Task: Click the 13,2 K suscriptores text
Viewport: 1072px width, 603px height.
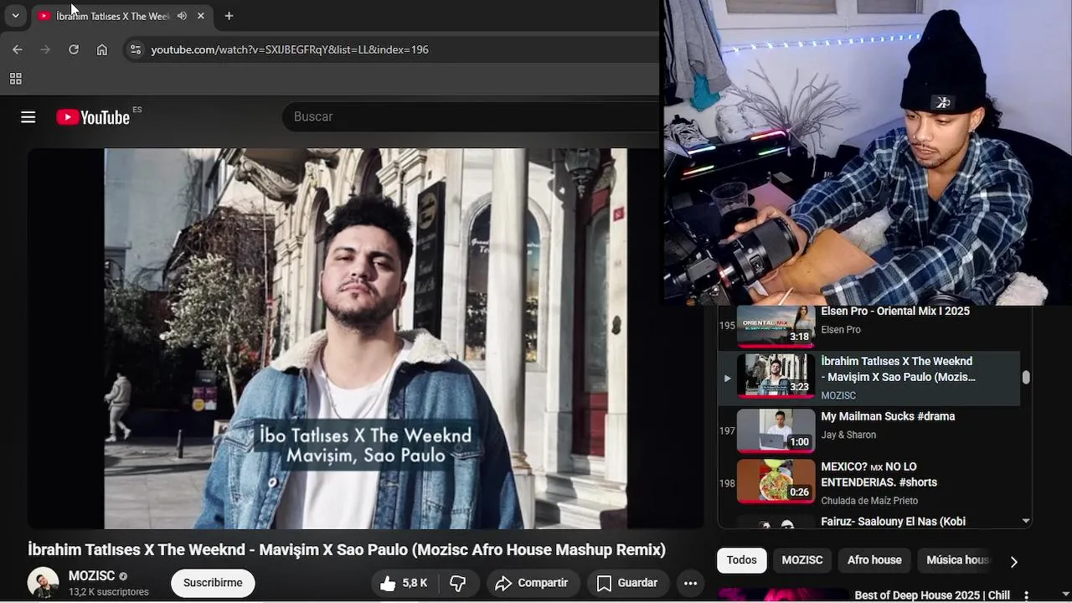Action: (109, 592)
